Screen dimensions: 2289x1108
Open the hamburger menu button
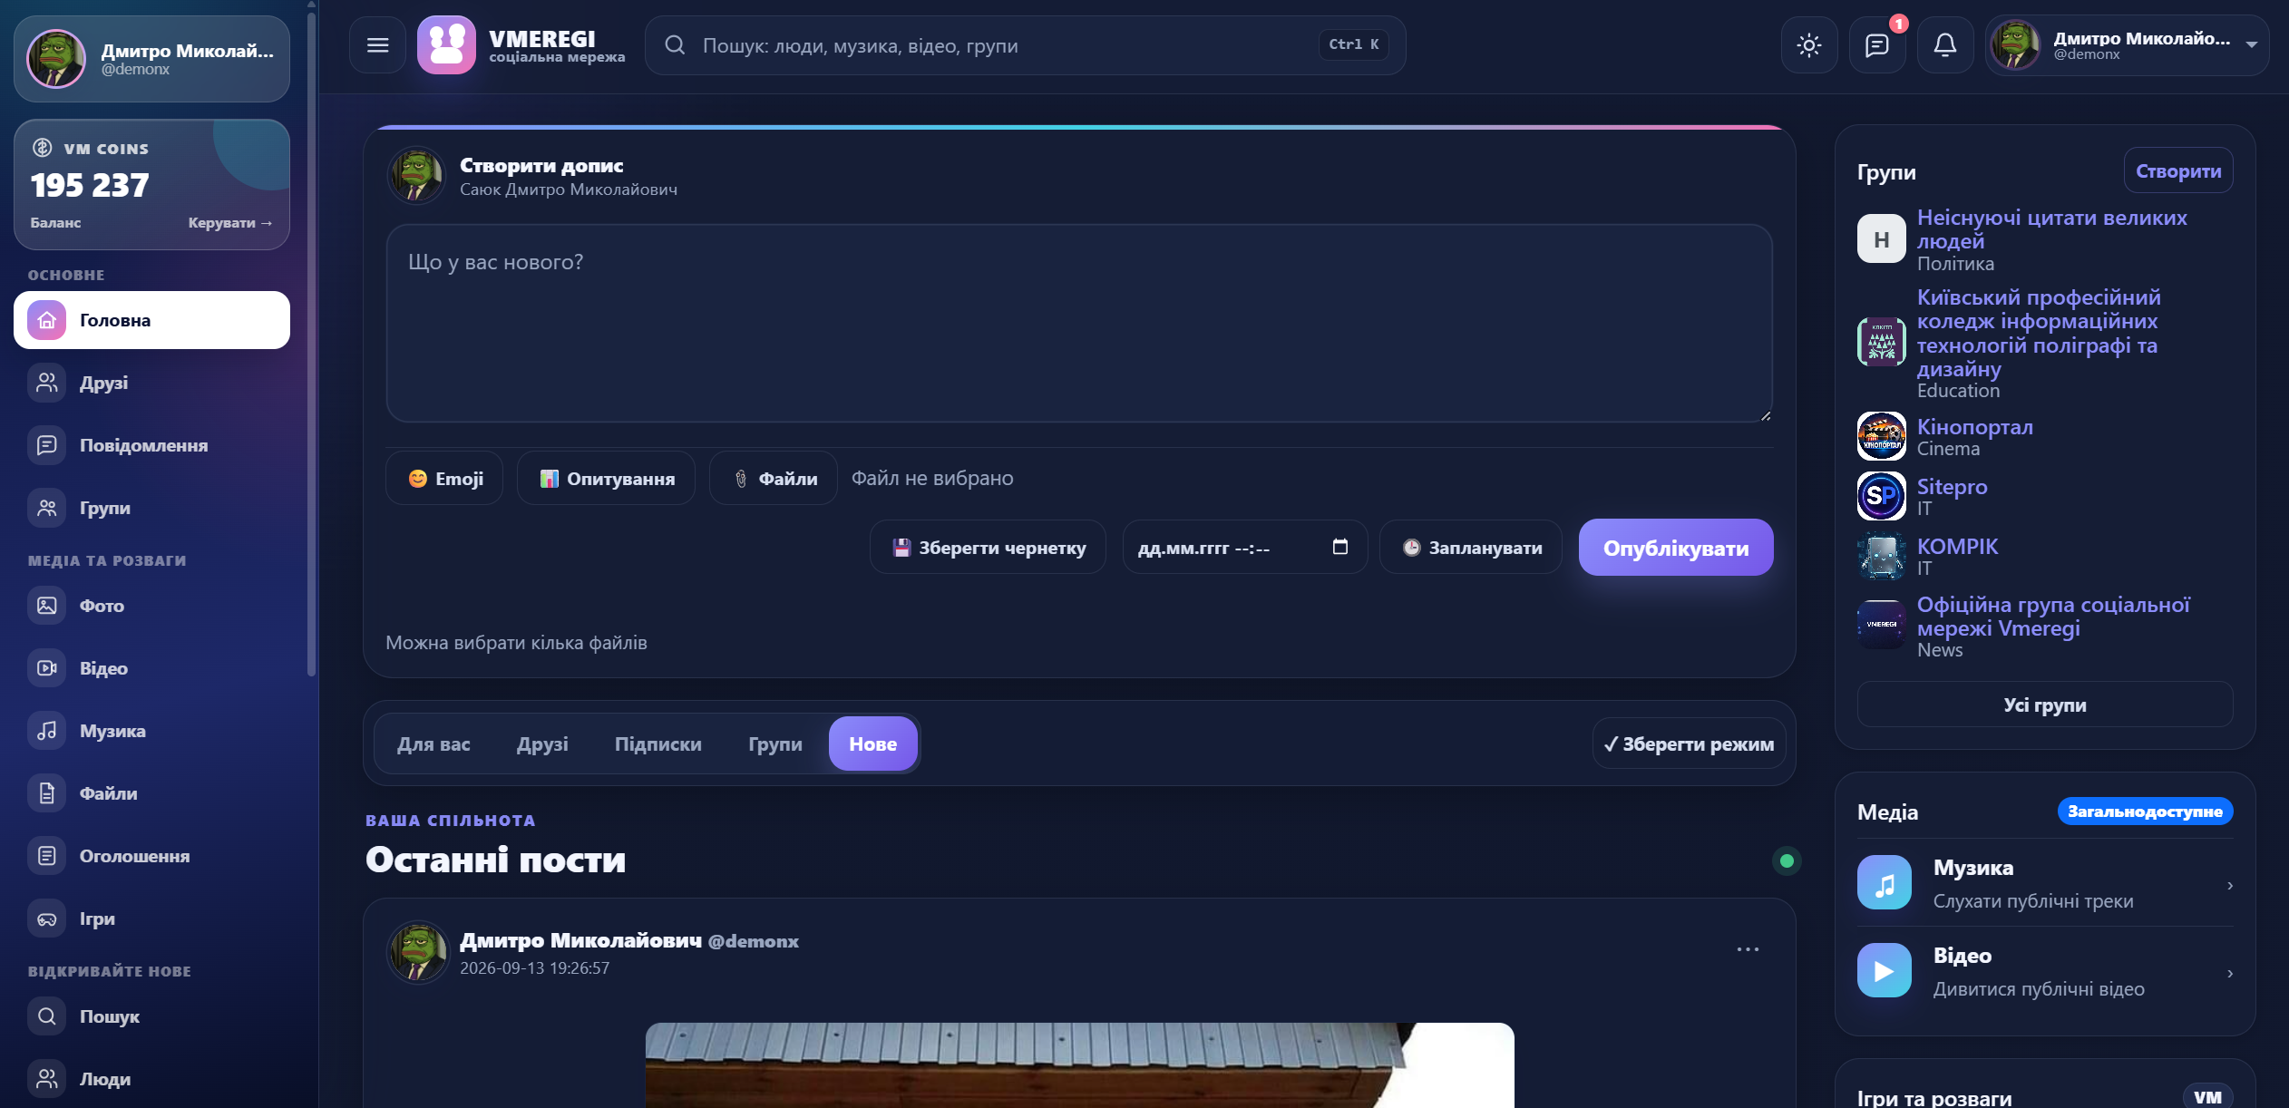coord(377,45)
